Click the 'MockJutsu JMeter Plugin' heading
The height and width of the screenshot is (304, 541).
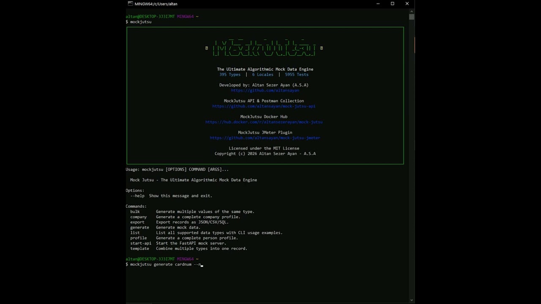click(265, 133)
